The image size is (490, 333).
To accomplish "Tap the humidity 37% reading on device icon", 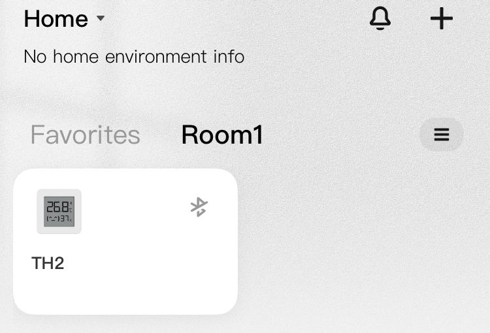I will point(66,218).
